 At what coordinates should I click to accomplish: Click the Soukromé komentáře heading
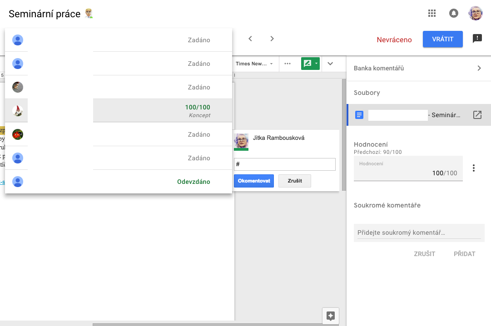387,205
